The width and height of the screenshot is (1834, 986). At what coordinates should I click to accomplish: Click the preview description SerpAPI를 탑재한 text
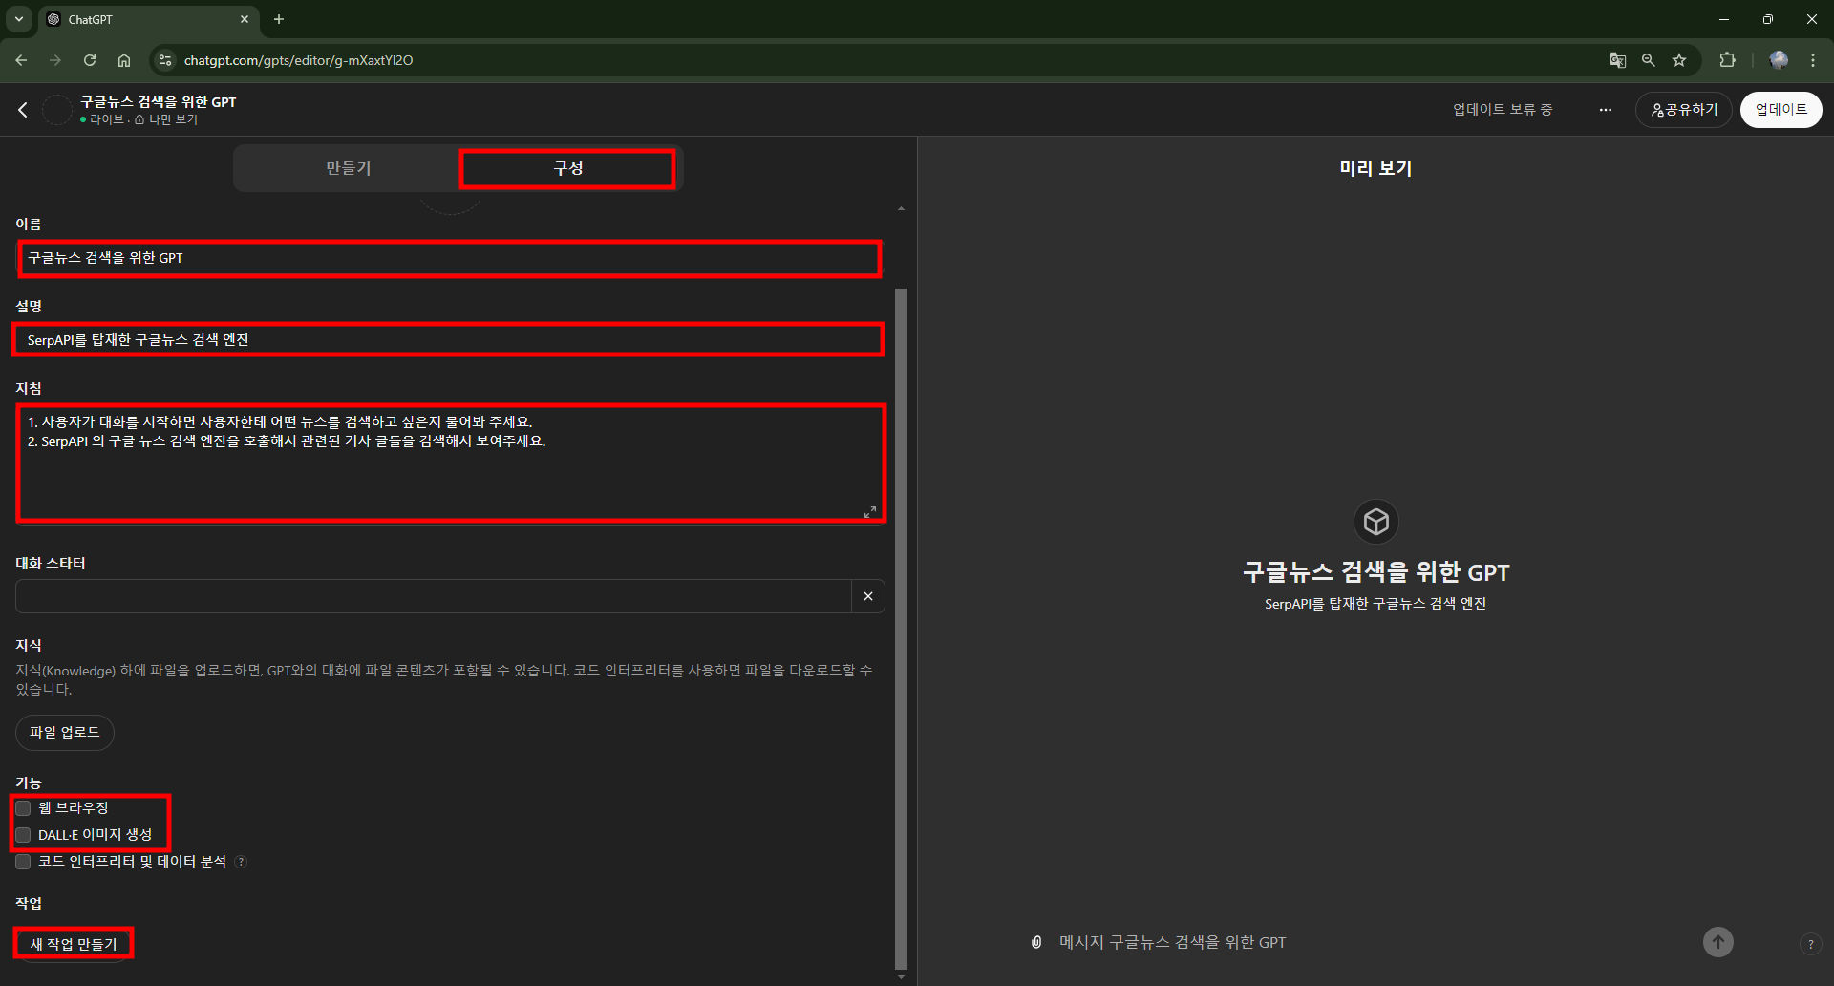1375,604
